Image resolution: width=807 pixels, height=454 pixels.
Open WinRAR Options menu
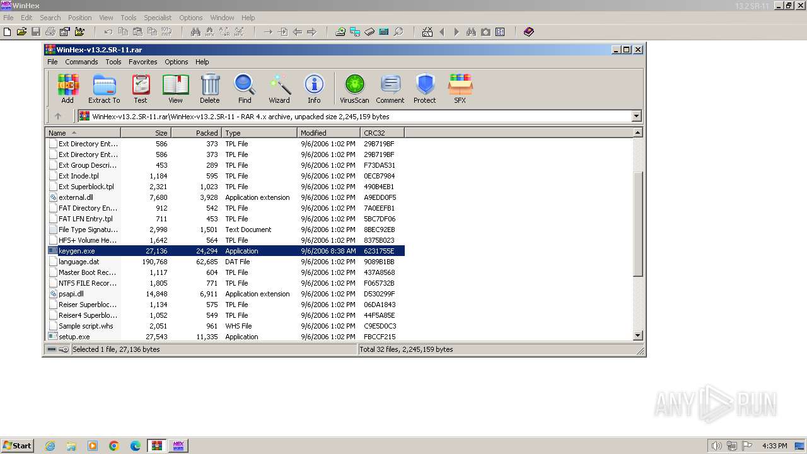click(x=177, y=62)
